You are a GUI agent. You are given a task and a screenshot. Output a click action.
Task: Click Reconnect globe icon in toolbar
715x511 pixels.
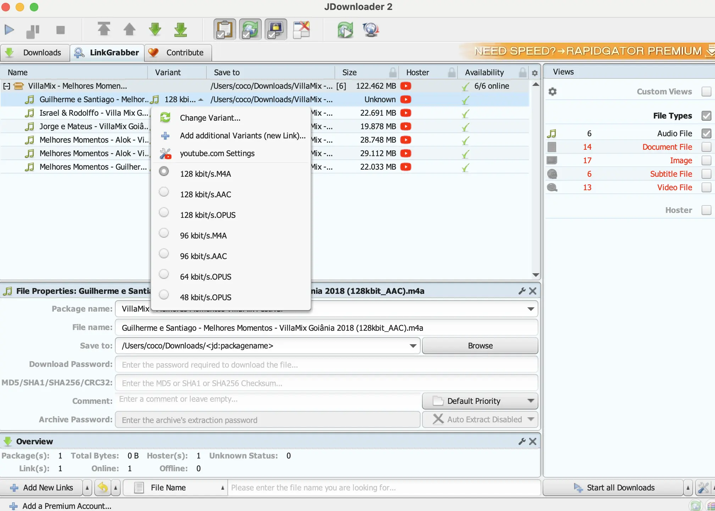[x=371, y=30]
